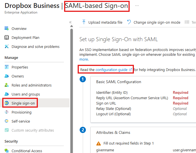Open the Basic SAML Configuration card
This screenshot has width=196, height=153.
point(143,99)
